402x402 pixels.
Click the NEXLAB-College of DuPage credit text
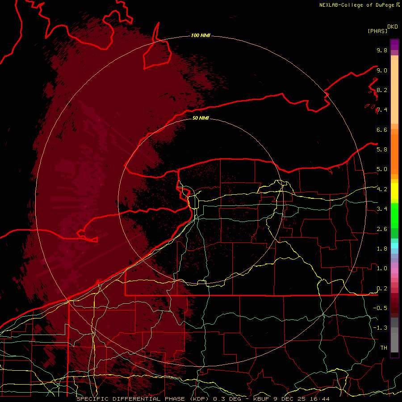point(356,5)
